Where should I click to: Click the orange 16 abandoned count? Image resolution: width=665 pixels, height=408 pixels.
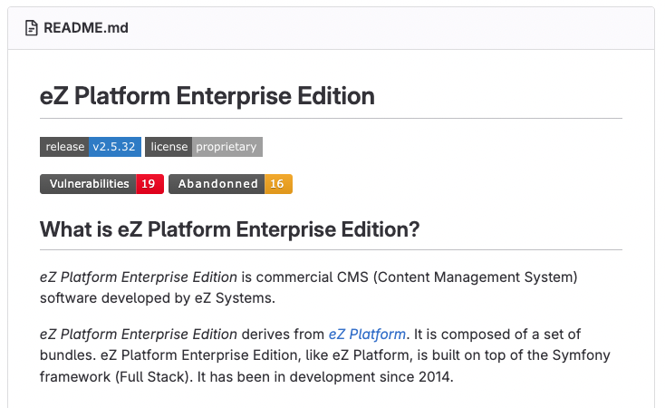(278, 184)
